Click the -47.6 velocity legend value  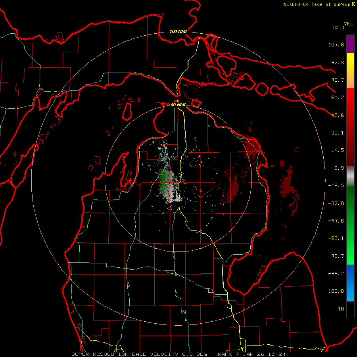[x=336, y=221]
